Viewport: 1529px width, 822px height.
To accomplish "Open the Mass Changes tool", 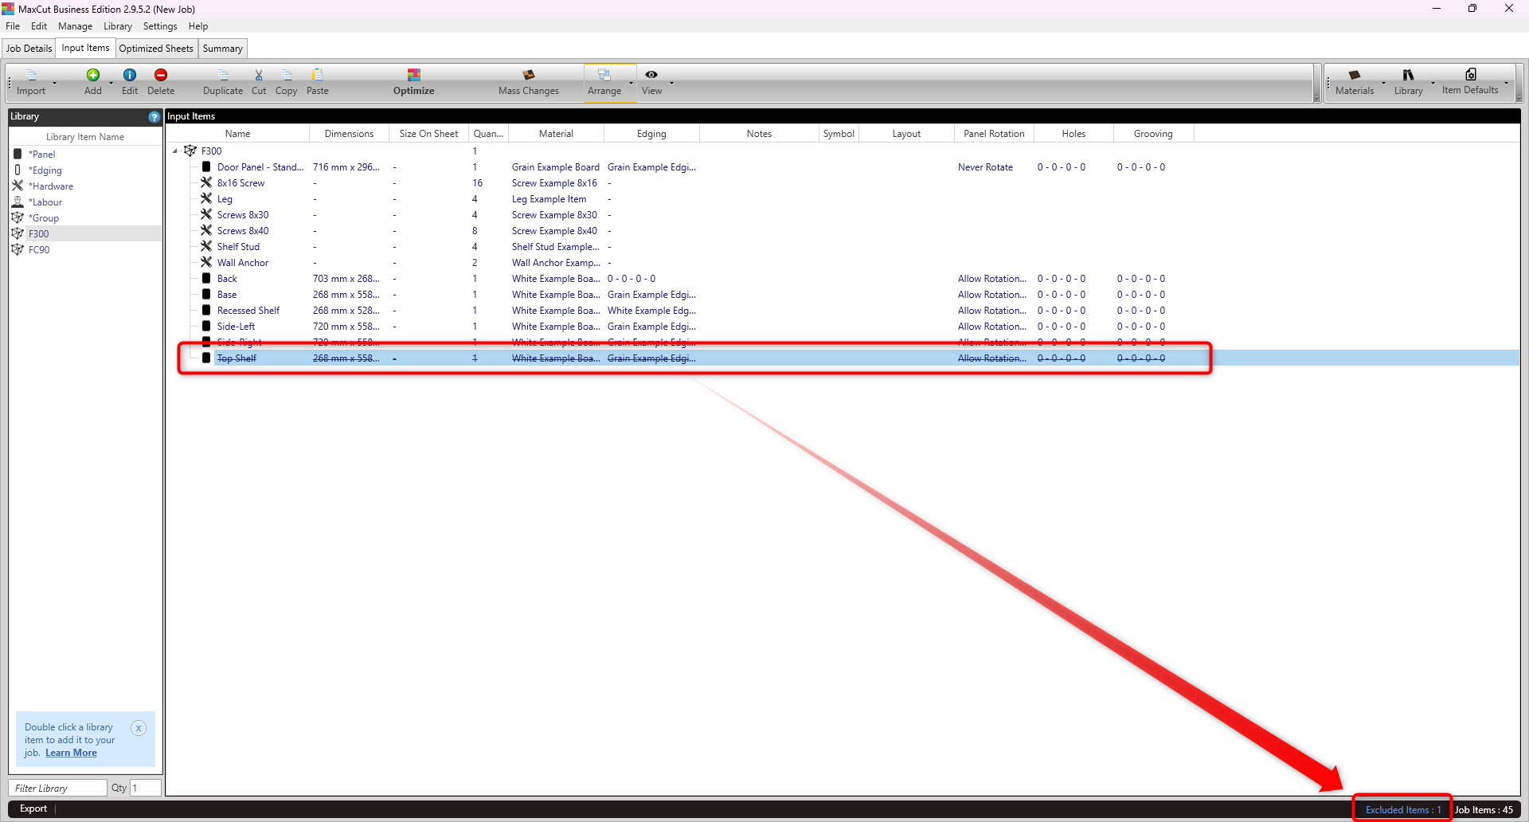I will coord(529,82).
